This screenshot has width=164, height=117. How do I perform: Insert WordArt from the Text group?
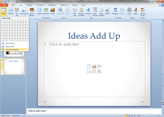88,12
